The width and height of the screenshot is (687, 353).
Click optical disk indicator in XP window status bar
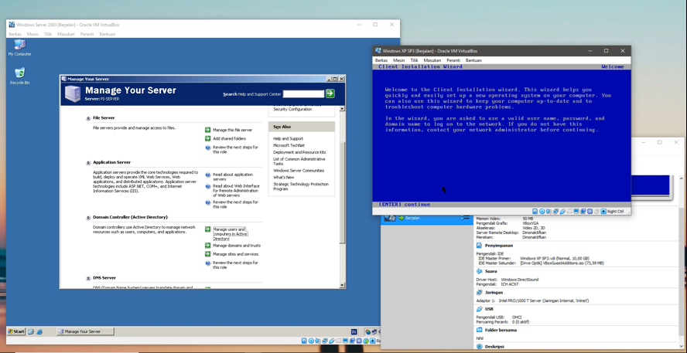[542, 212]
